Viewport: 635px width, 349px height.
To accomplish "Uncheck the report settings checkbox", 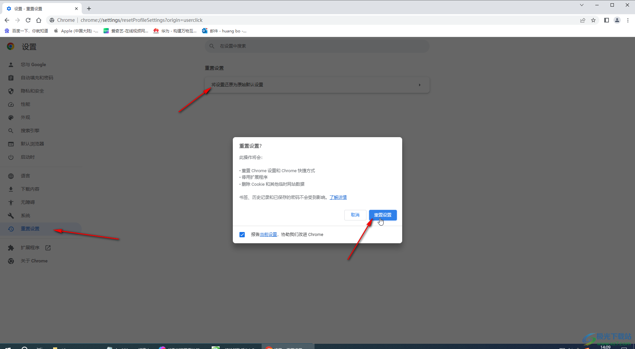I will tap(242, 234).
